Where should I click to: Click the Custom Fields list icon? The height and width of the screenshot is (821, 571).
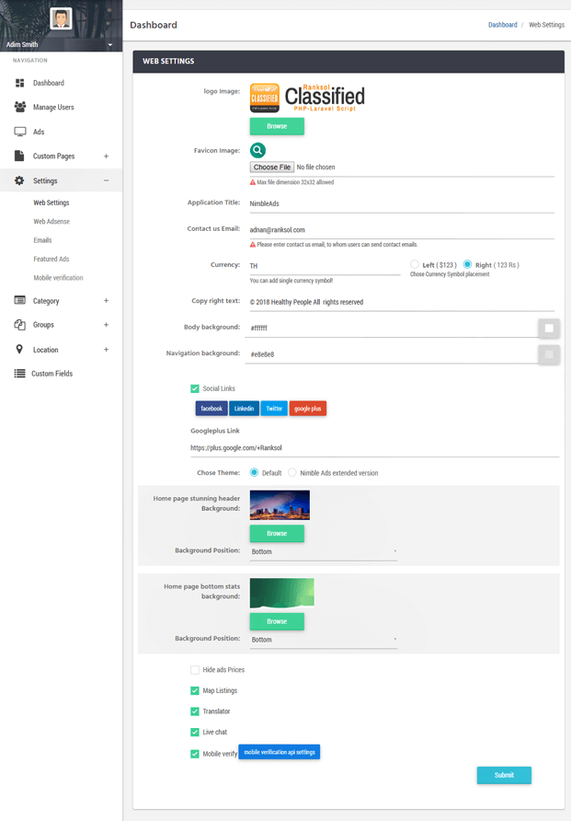pos(20,374)
